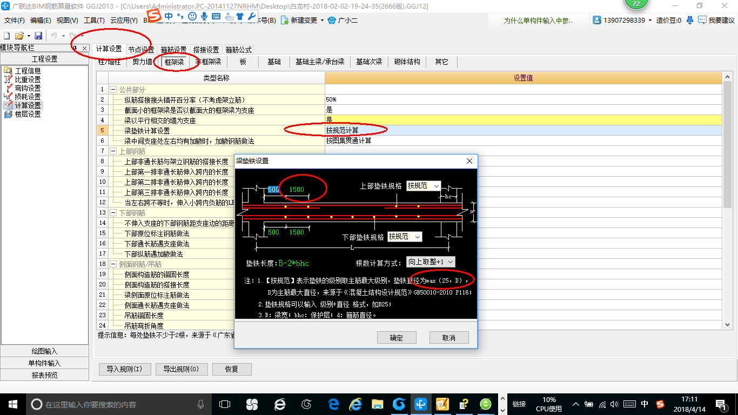
Task: Collapse the 下部钢筋 group
Action: coord(113,213)
